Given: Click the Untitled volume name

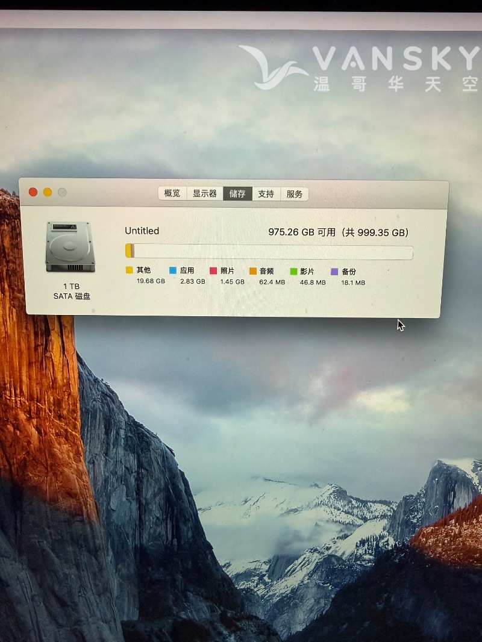Looking at the screenshot, I should point(141,231).
